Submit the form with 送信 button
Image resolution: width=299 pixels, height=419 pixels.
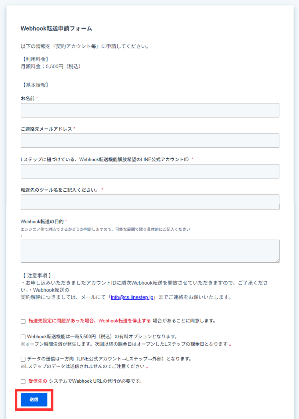pyautogui.click(x=34, y=399)
